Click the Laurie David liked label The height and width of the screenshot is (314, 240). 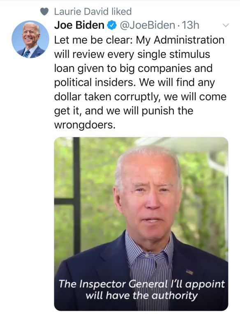(93, 11)
